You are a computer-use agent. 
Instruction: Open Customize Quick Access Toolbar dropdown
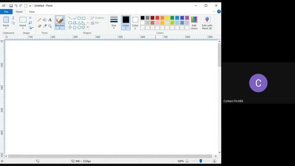pyautogui.click(x=30, y=6)
